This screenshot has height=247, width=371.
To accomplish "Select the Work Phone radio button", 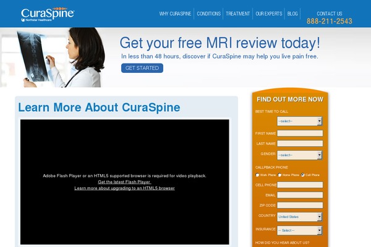I will click(x=257, y=175).
